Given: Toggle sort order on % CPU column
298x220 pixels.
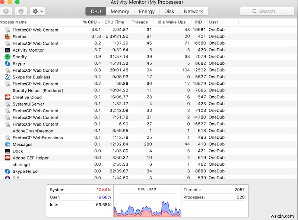Looking at the screenshot, I should (88, 22).
